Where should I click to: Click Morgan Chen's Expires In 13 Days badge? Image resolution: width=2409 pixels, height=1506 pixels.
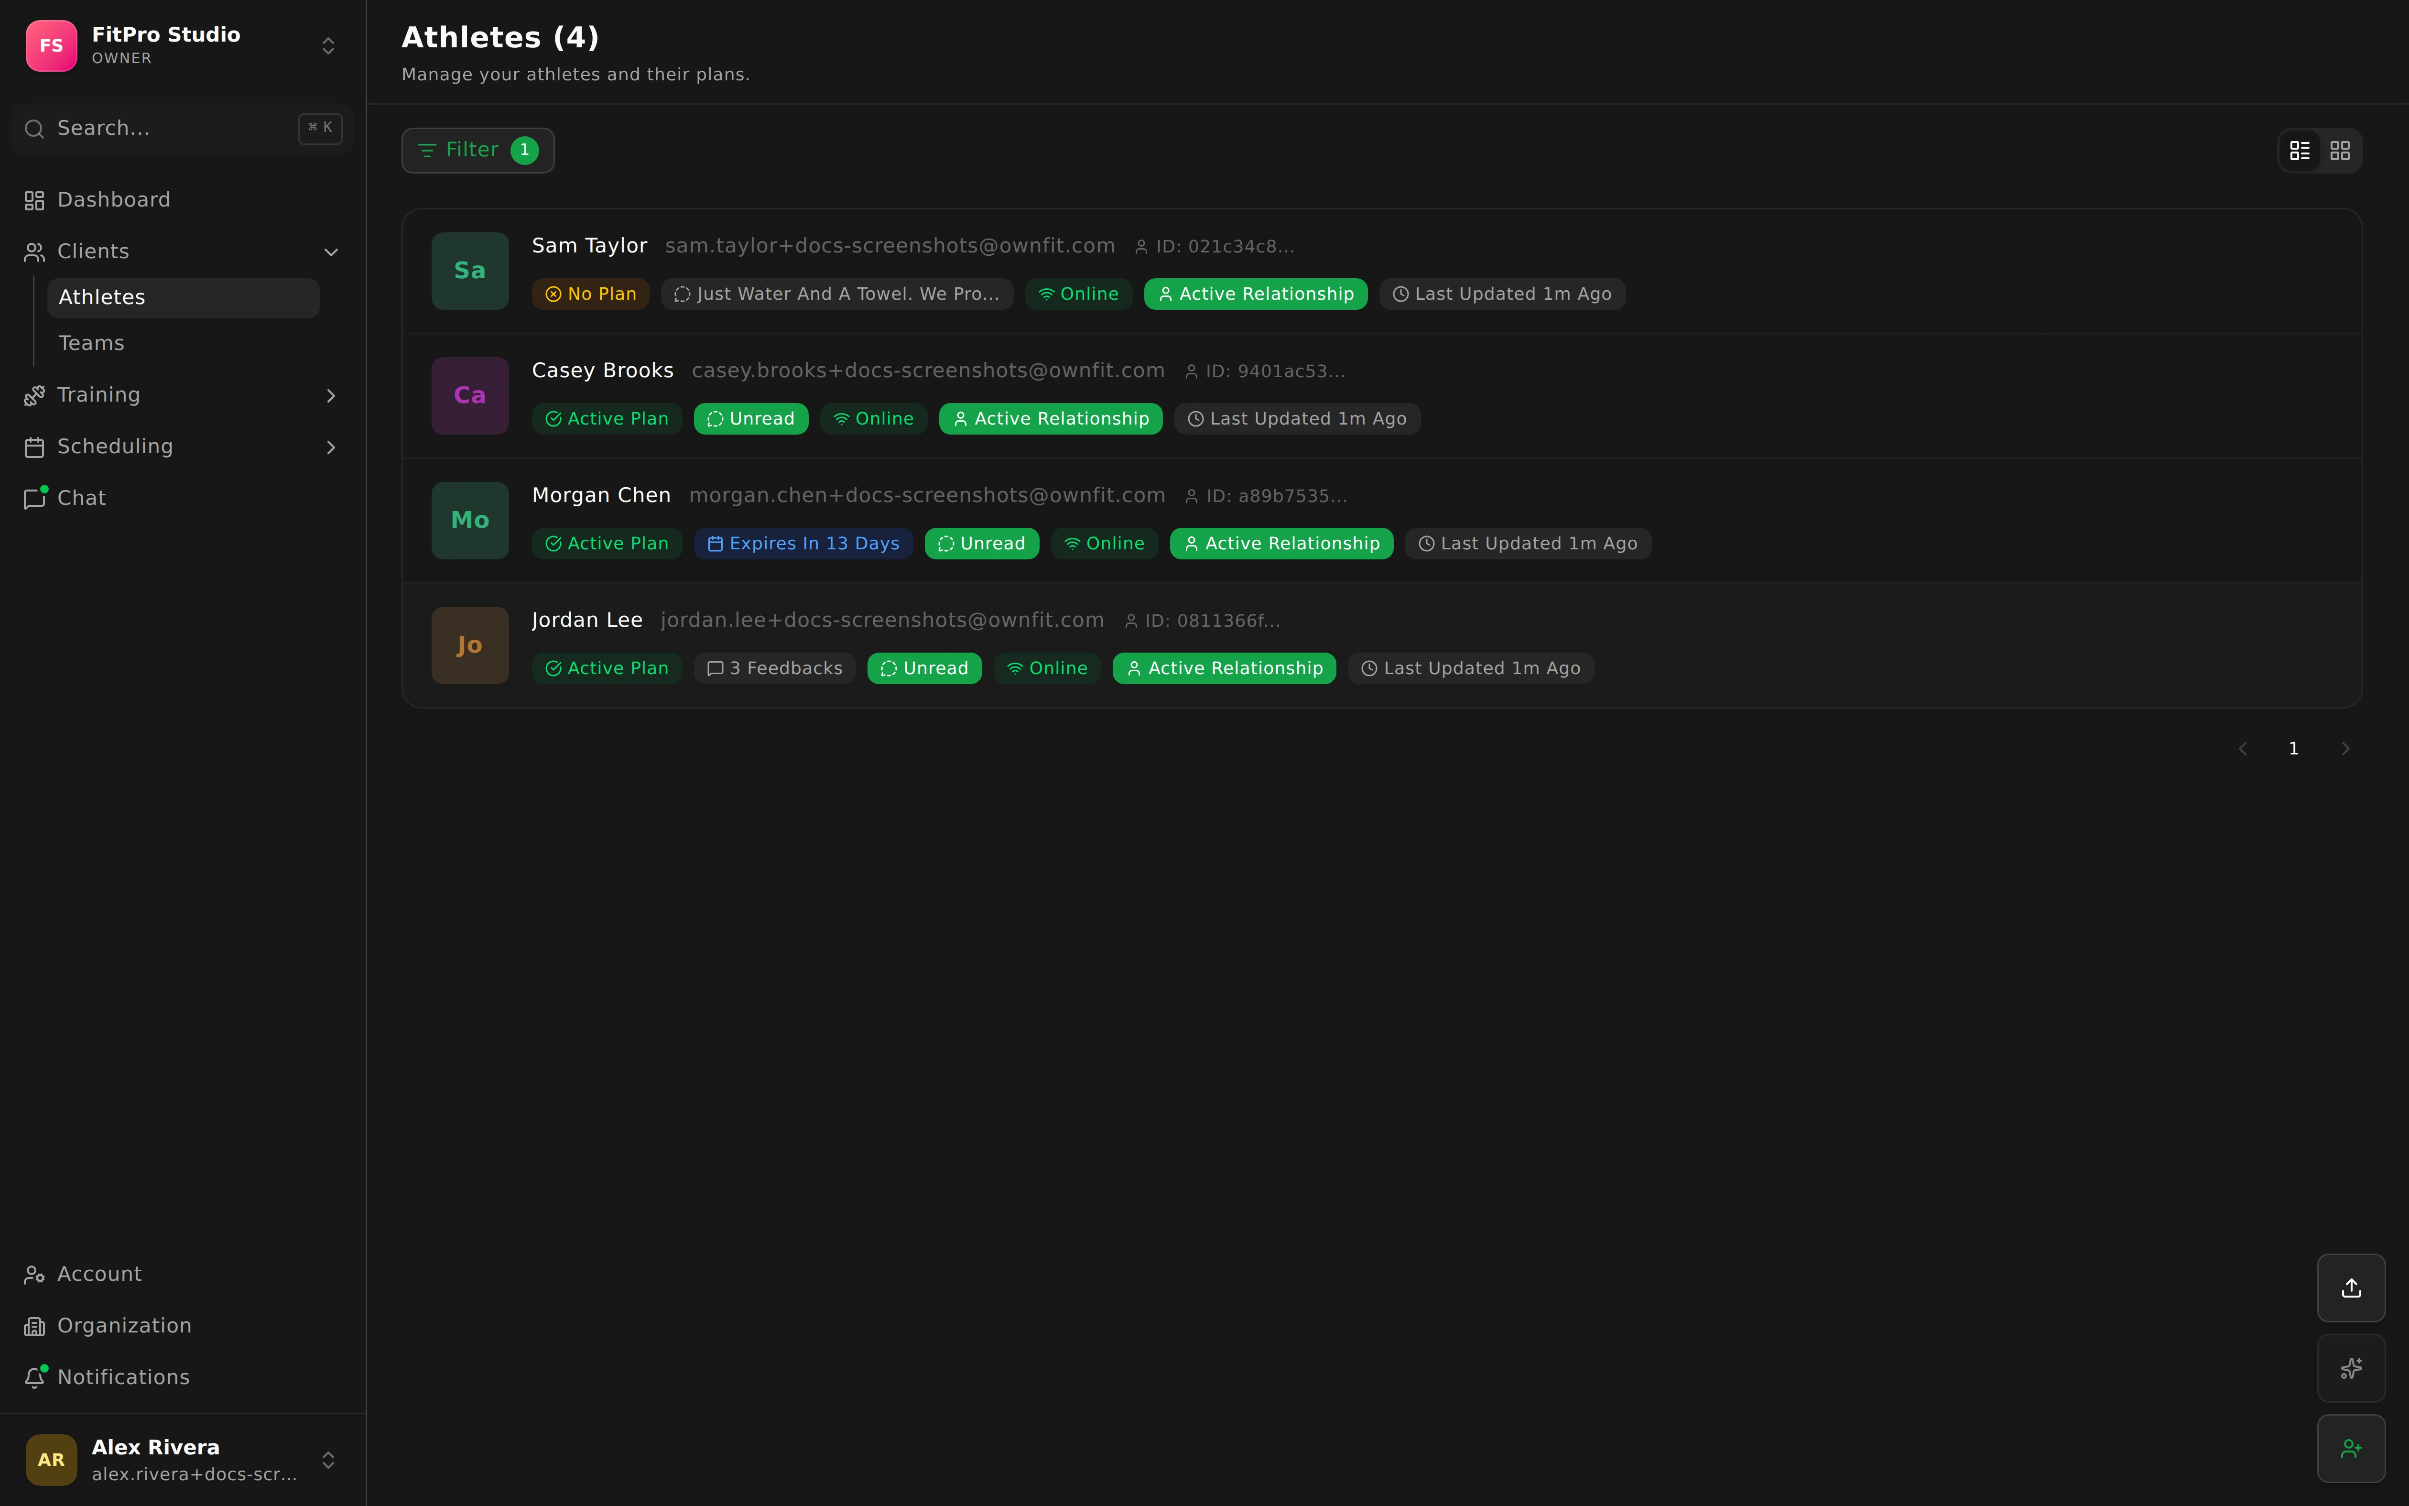tap(803, 544)
